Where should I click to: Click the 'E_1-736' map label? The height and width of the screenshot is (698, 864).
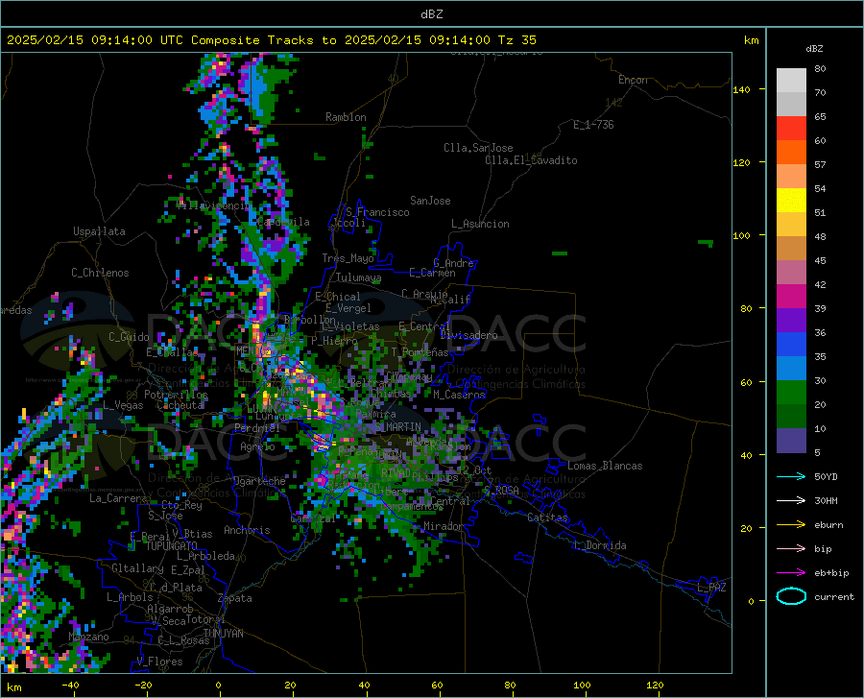click(593, 125)
